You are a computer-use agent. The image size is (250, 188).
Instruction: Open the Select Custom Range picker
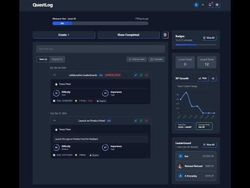tap(191, 86)
